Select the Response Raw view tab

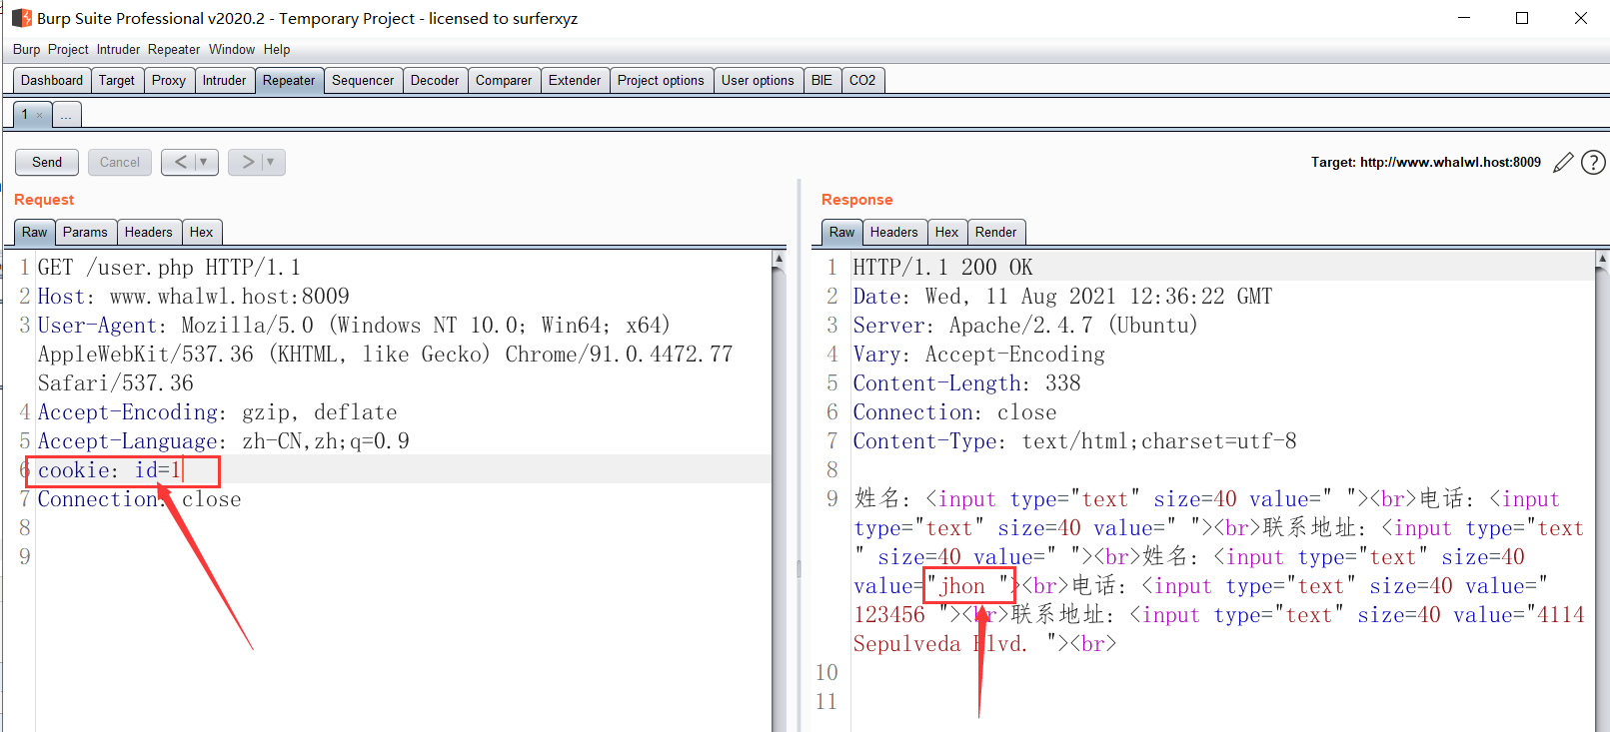coord(842,232)
